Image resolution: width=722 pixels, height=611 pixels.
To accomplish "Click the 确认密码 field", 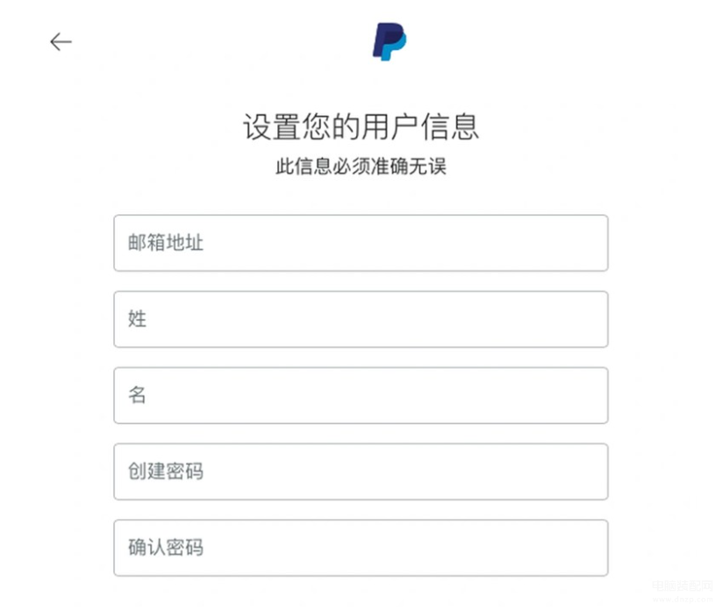I will [x=361, y=549].
